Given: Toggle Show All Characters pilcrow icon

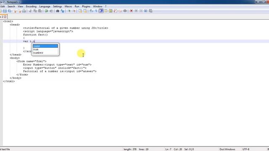Looking at the screenshot, I should (96, 11).
